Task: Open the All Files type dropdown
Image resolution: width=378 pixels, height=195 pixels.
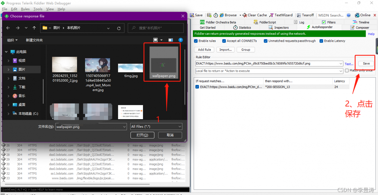Action: pyautogui.click(x=156, y=126)
